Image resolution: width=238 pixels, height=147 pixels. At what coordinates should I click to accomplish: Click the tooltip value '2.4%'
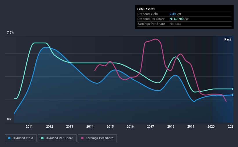click(x=173, y=14)
